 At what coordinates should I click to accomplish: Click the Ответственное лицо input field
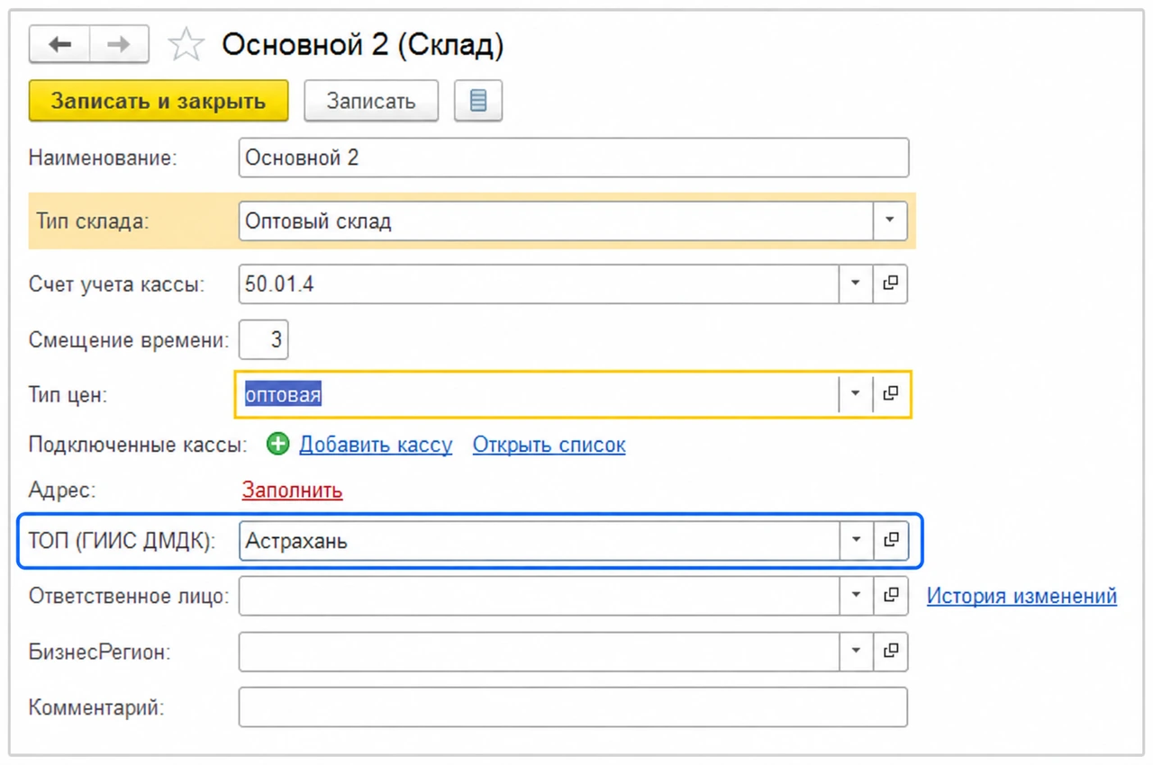[x=539, y=595]
